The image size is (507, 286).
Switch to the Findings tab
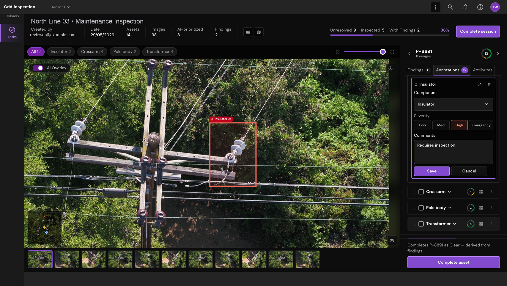[x=418, y=70]
